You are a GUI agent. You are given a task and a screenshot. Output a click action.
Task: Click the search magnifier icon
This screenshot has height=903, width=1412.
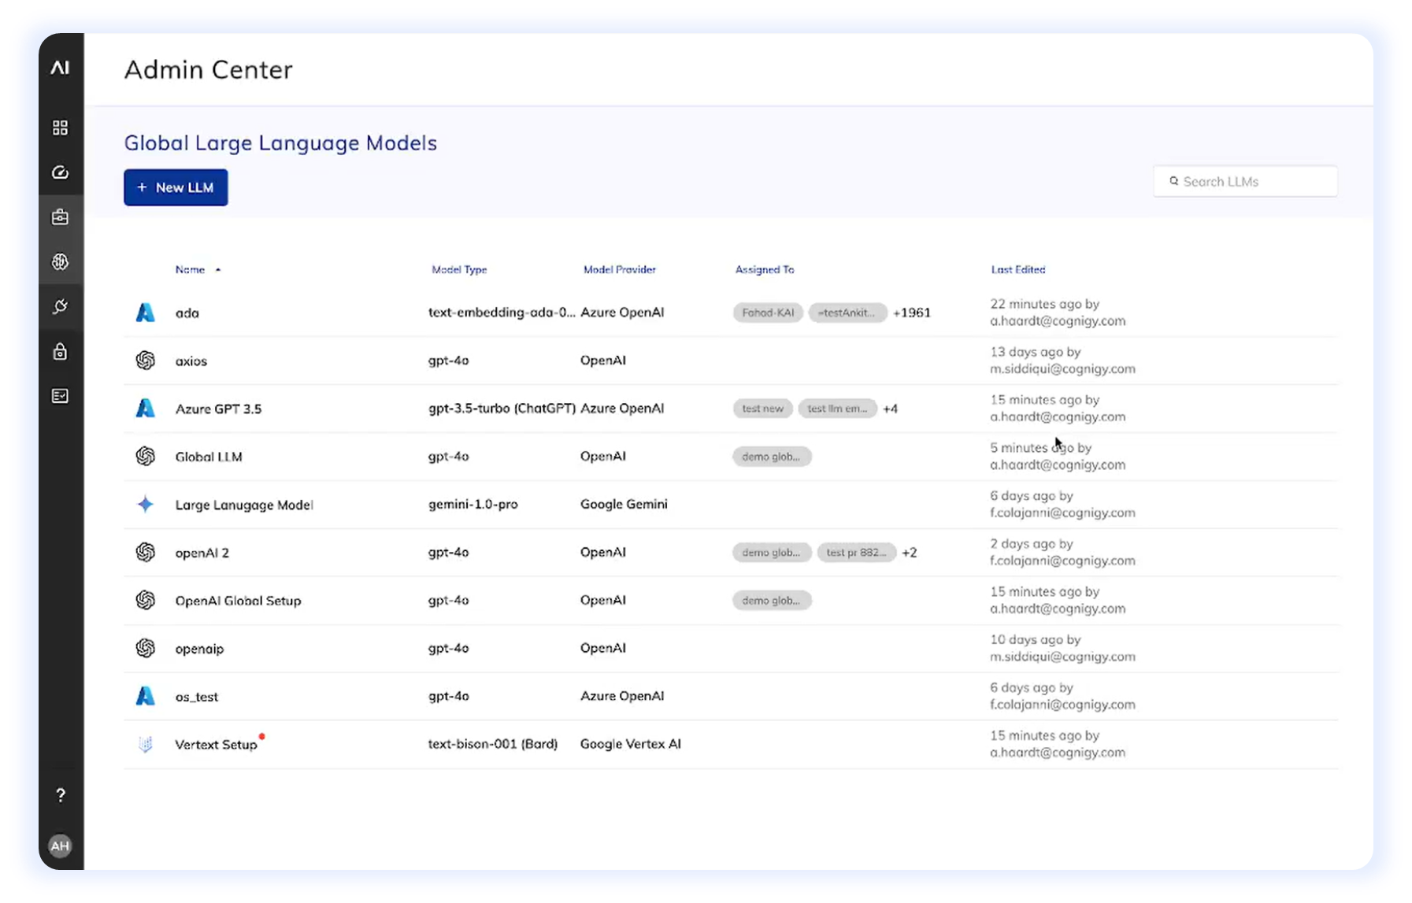click(1173, 181)
